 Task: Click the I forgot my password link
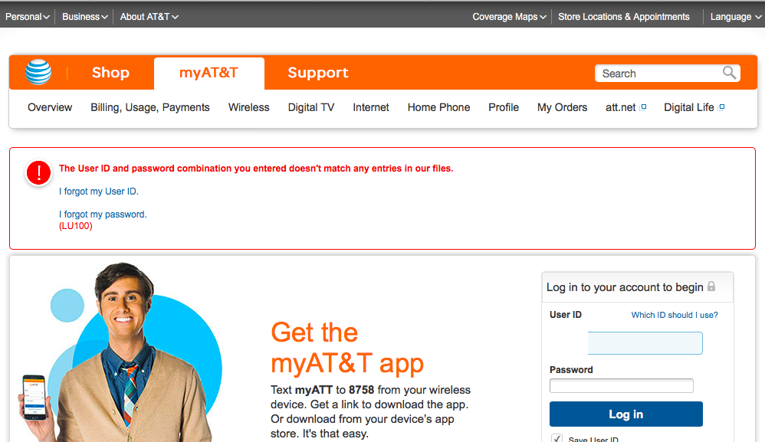coord(103,214)
